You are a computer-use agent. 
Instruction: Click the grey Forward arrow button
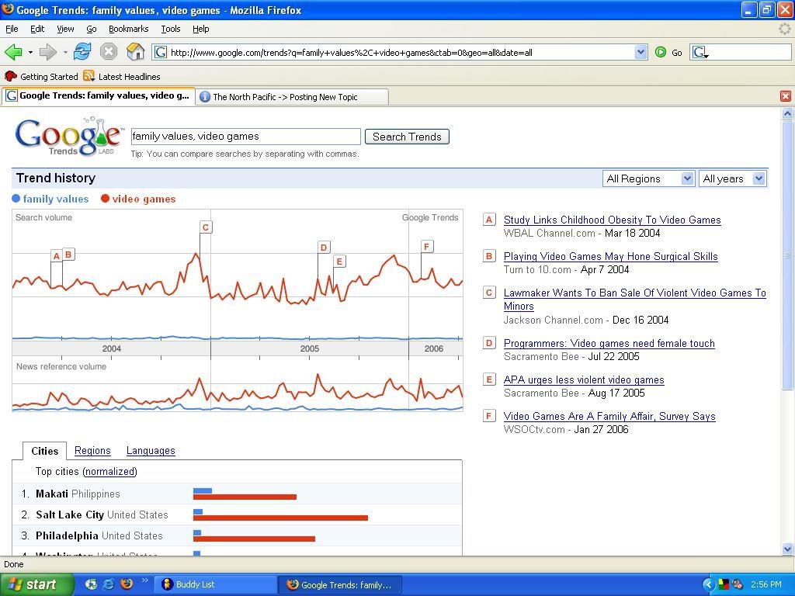click(x=47, y=52)
